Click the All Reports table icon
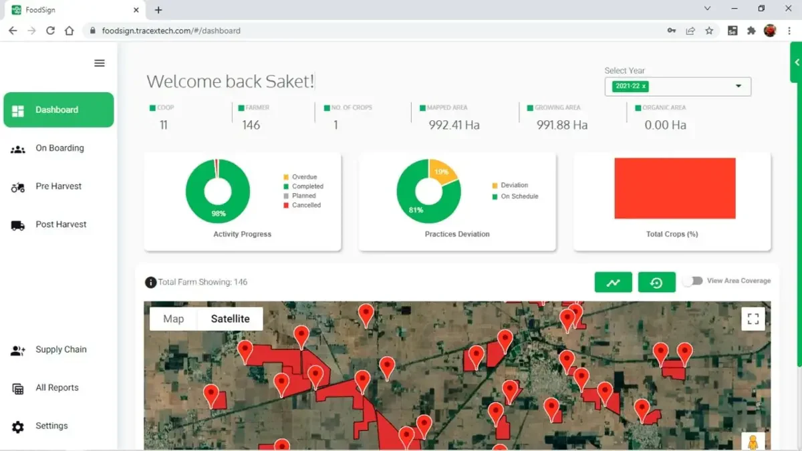Viewport: 802px width, 451px height. coord(18,388)
